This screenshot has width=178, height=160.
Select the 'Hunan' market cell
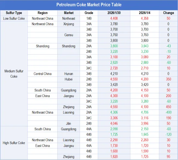(69, 74)
